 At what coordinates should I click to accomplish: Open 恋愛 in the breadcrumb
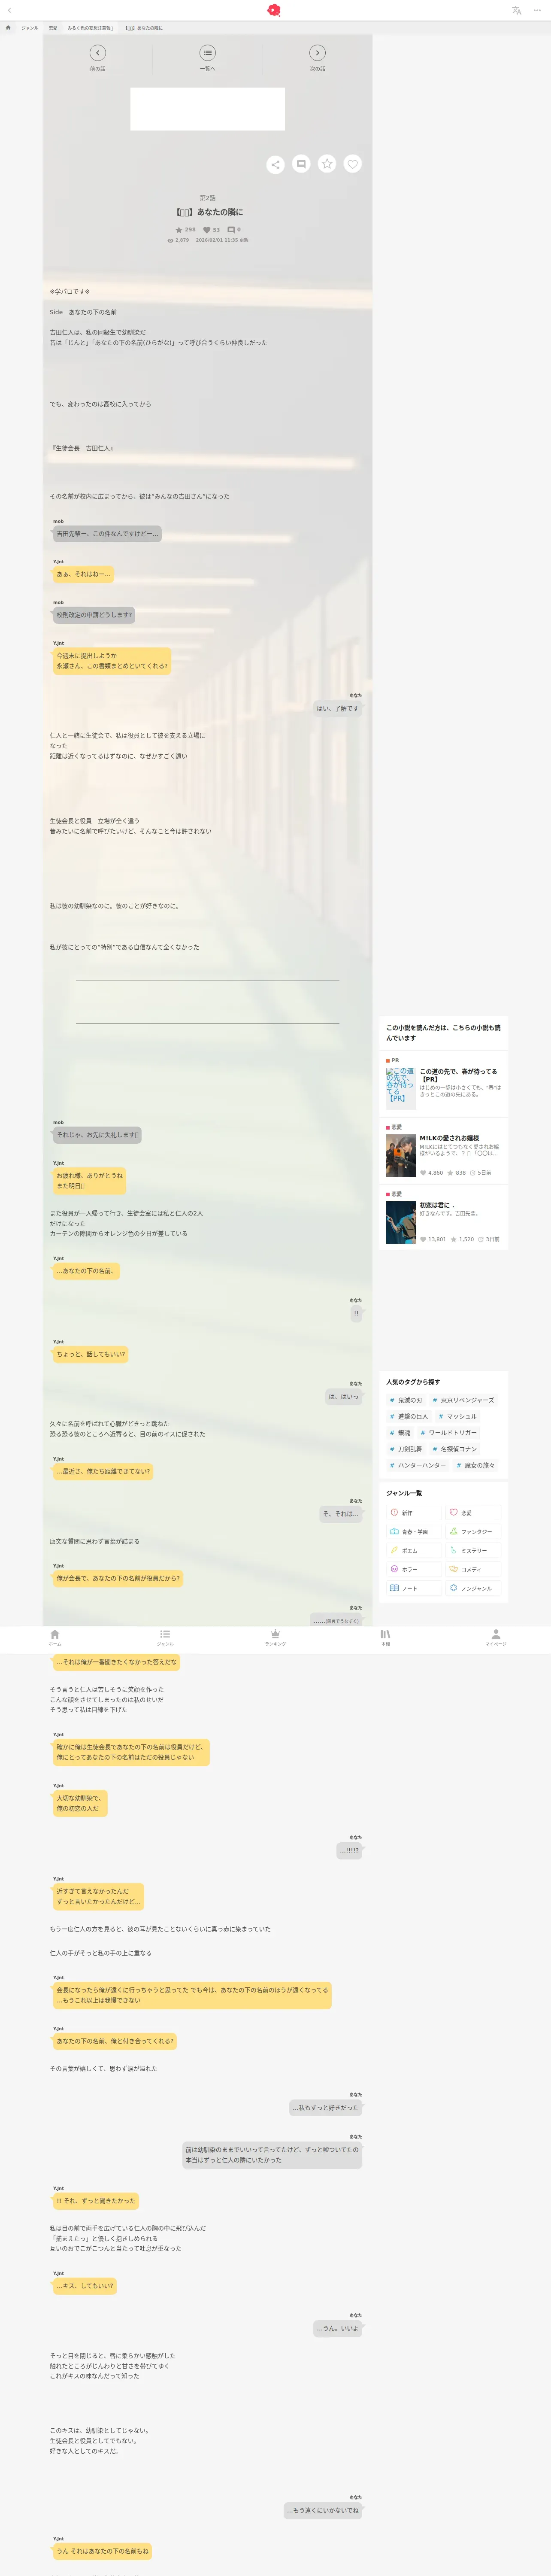tap(53, 28)
